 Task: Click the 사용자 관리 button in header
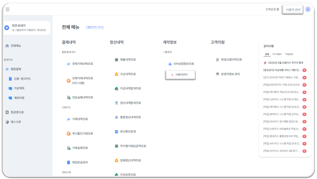(x=292, y=10)
